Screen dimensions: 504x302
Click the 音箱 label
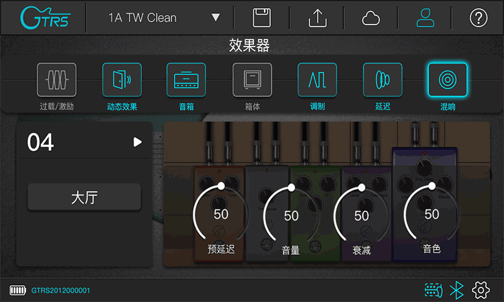point(186,106)
